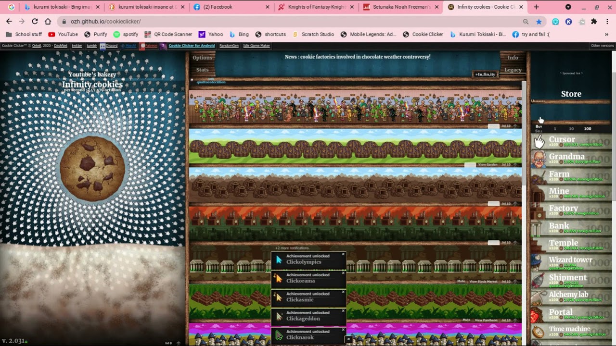
Task: Go to browser home page
Action: [48, 22]
